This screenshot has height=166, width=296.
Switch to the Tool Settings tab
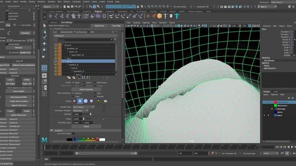67,23
